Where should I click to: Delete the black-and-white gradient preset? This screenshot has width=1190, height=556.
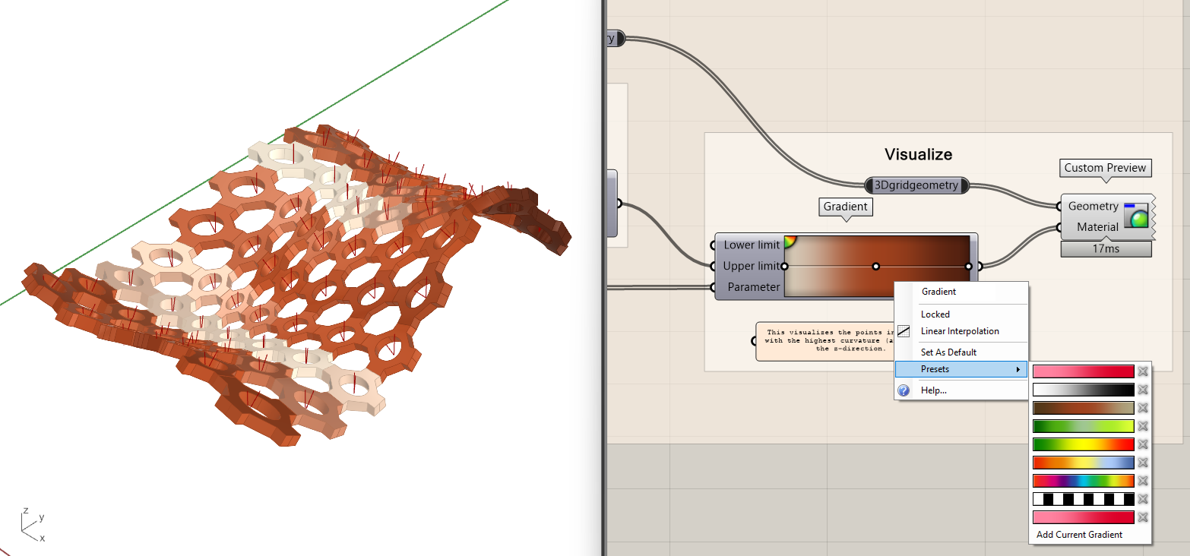[1142, 390]
